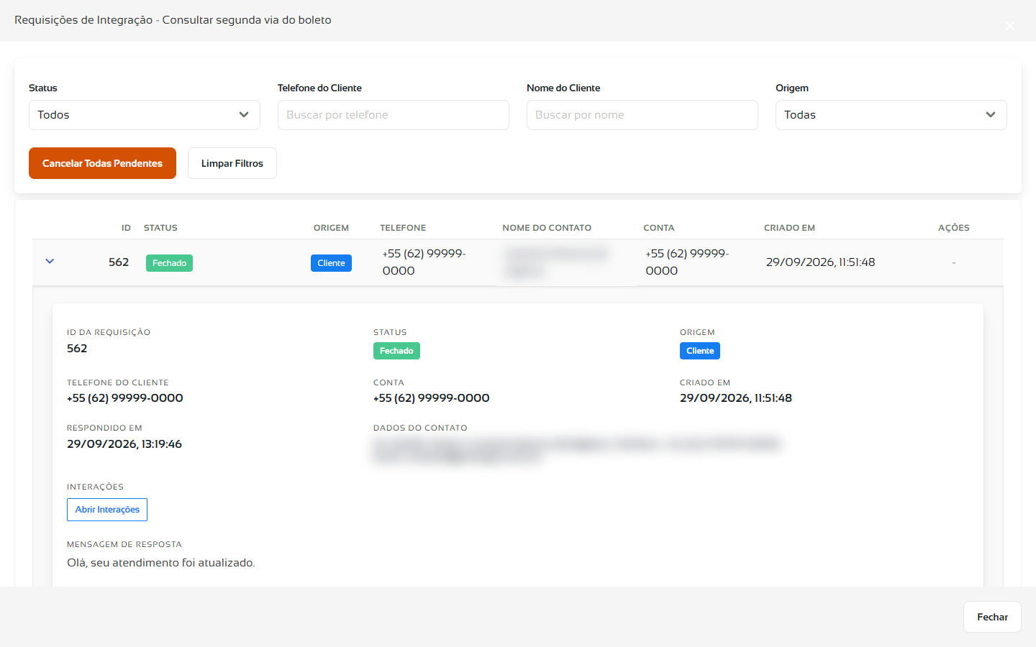Close the Requisições de Integração dialog with X

(x=1010, y=26)
